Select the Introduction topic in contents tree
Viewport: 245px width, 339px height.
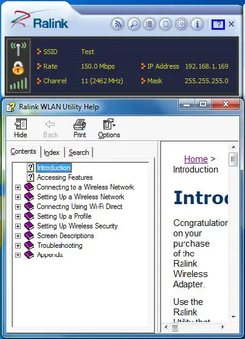(x=53, y=168)
